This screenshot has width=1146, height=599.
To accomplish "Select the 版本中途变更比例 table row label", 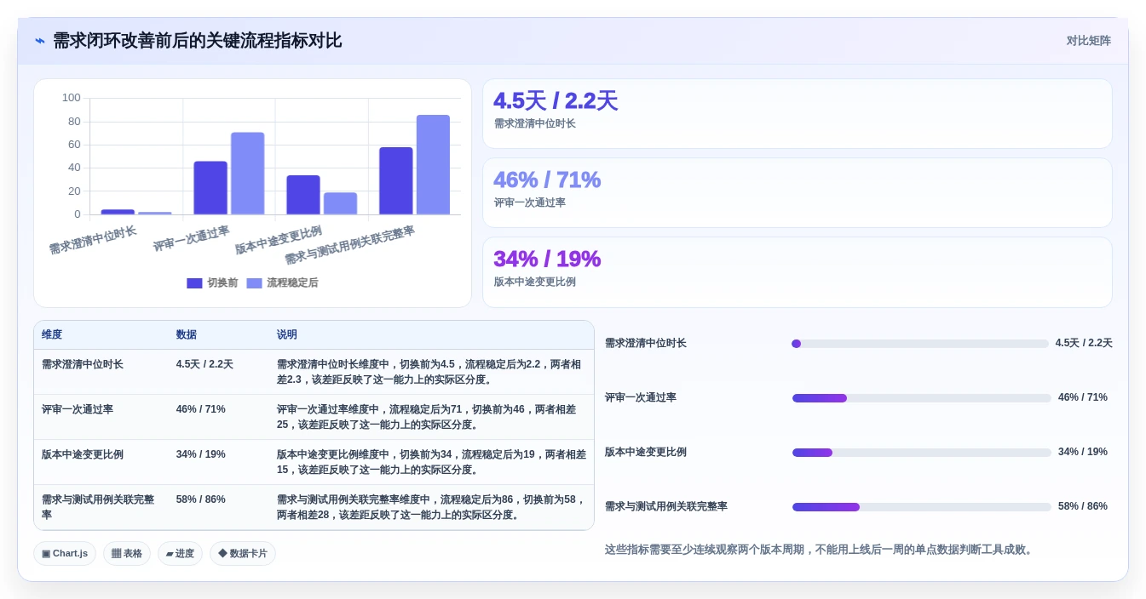I will (83, 454).
